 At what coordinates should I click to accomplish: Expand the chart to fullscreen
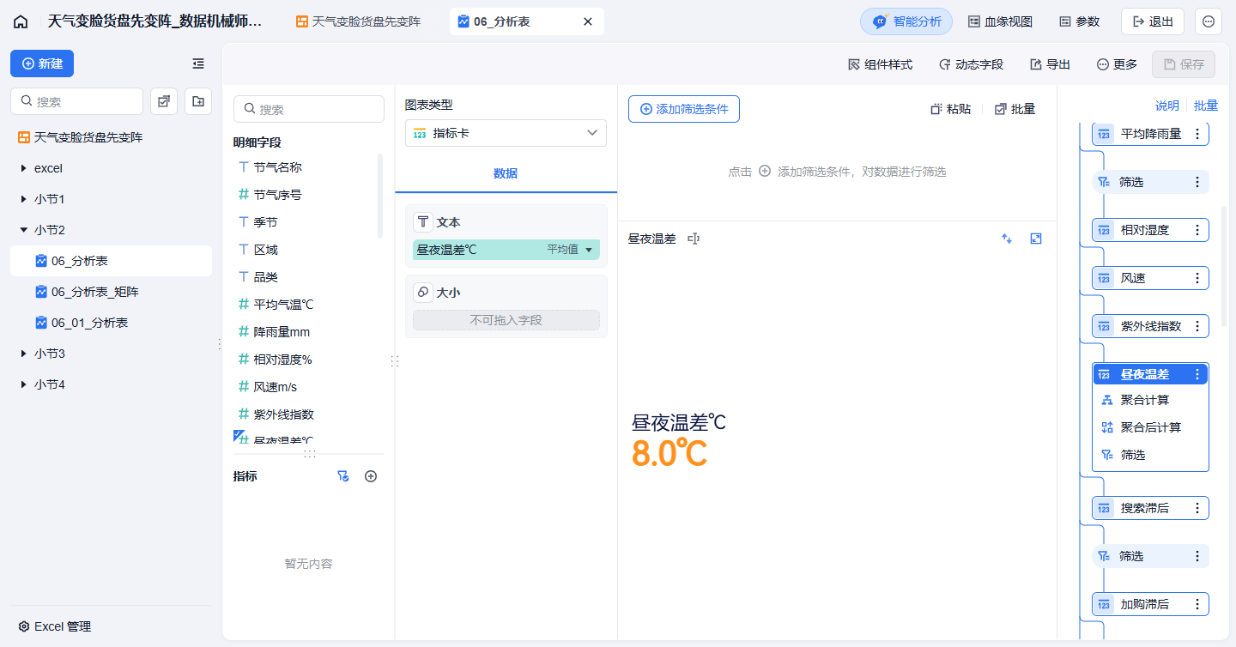click(x=1036, y=239)
